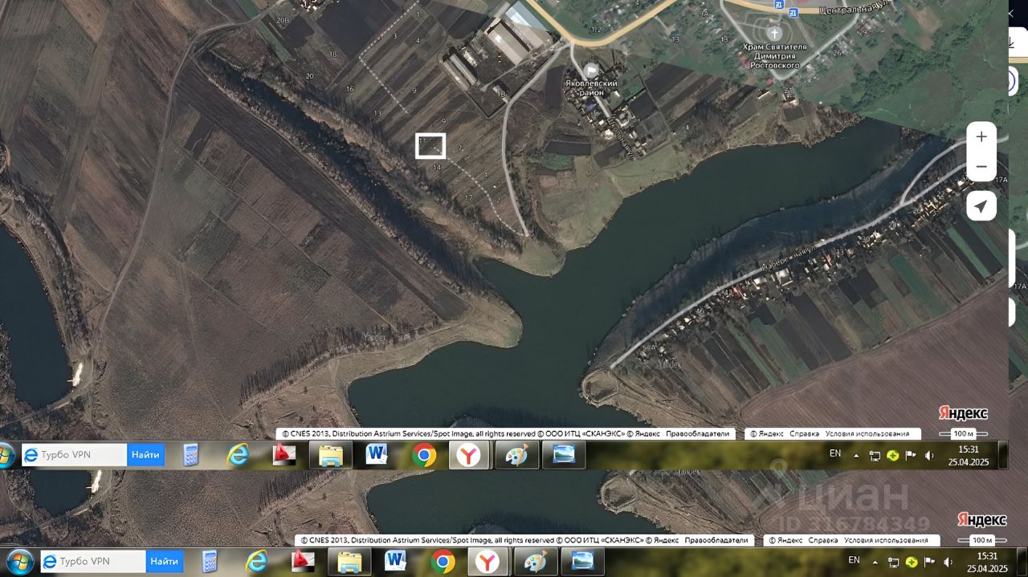
Task: Open EN language selector in bottom-most taskbar
Action: tap(854, 559)
